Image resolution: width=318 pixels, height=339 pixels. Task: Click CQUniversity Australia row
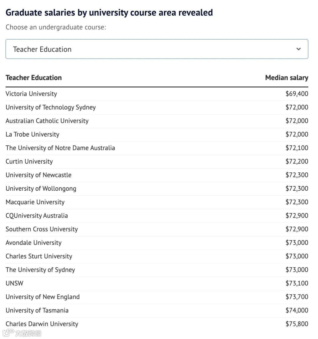pos(37,216)
